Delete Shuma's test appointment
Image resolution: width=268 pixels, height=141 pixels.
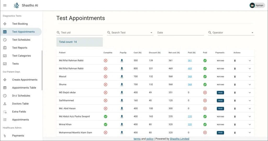pyautogui.click(x=235, y=85)
